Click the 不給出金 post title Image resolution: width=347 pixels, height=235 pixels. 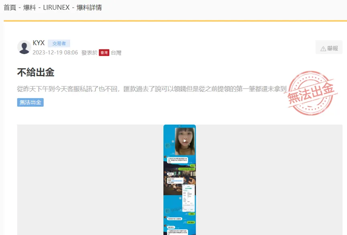point(36,72)
